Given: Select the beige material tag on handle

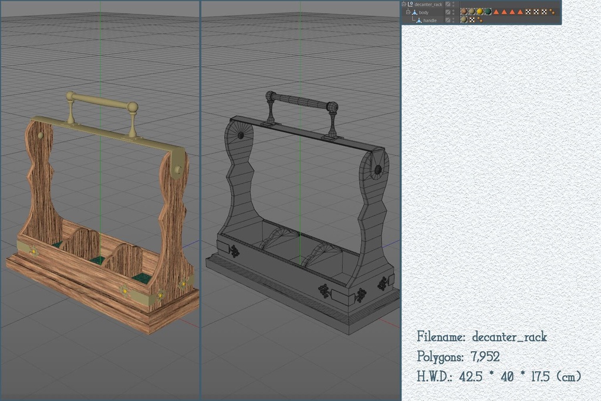Looking at the screenshot, I should click(x=464, y=19).
